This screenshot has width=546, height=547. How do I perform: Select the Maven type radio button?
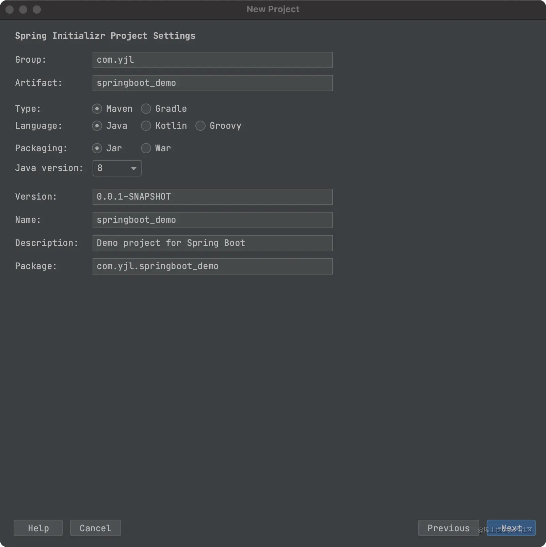point(97,109)
